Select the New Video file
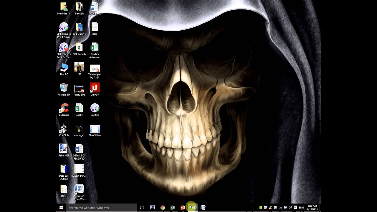Viewport: 377px width, 212px height. tap(95, 130)
